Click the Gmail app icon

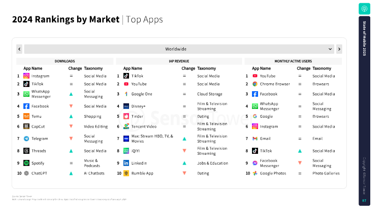click(255, 138)
